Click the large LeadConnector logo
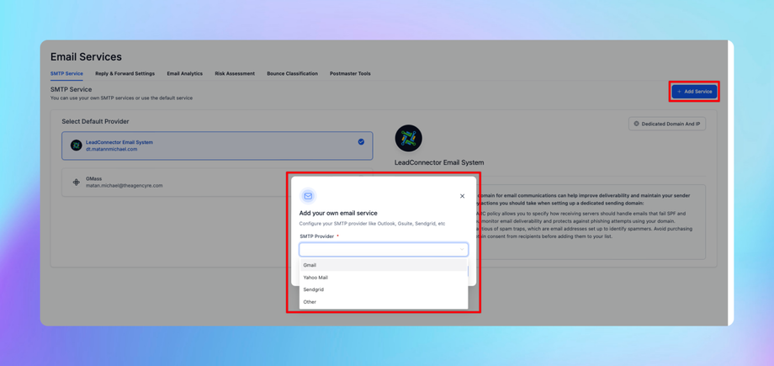 (x=408, y=138)
